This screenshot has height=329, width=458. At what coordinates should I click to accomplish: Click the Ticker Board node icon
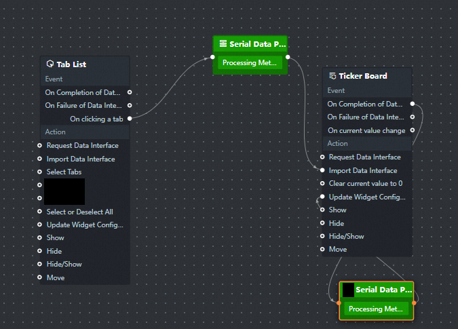point(332,76)
